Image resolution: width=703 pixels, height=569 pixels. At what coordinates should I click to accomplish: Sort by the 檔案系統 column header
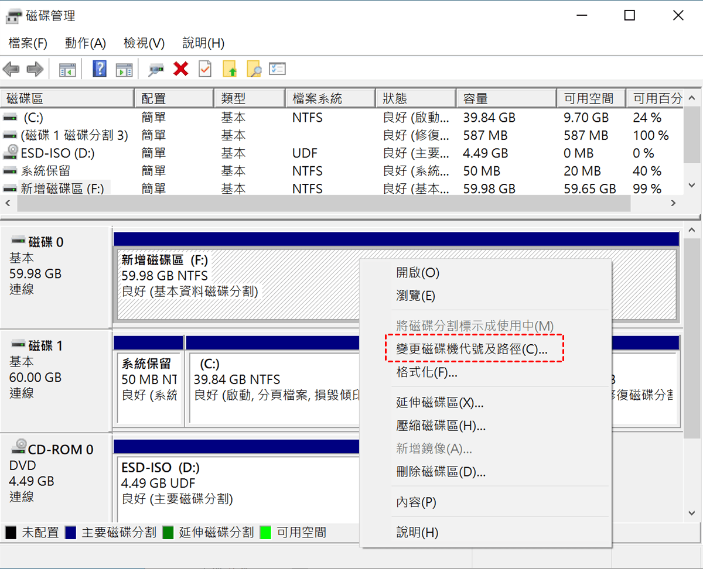tap(330, 98)
